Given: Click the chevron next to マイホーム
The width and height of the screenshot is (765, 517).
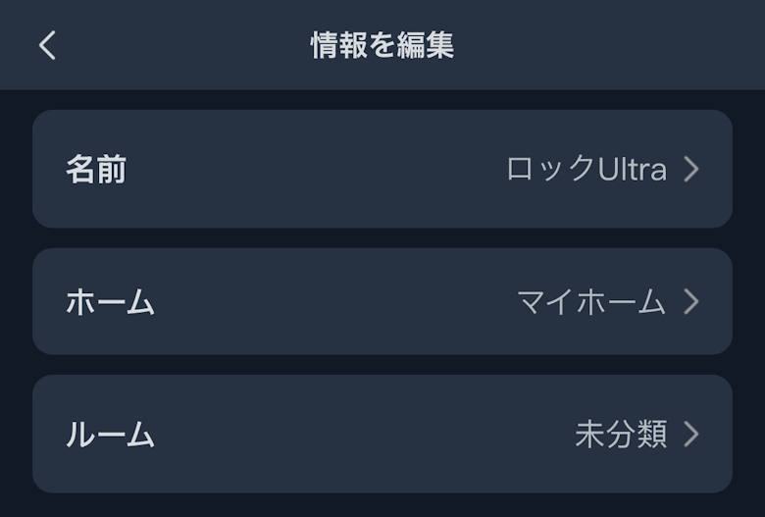Looking at the screenshot, I should (x=691, y=302).
